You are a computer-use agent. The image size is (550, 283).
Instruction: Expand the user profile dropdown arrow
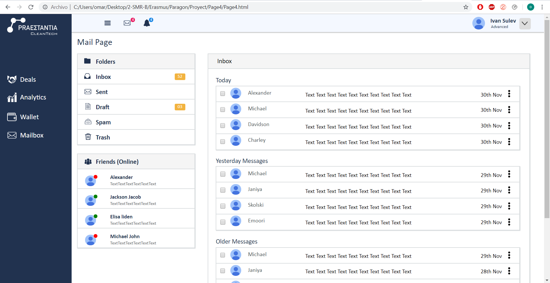pos(525,23)
